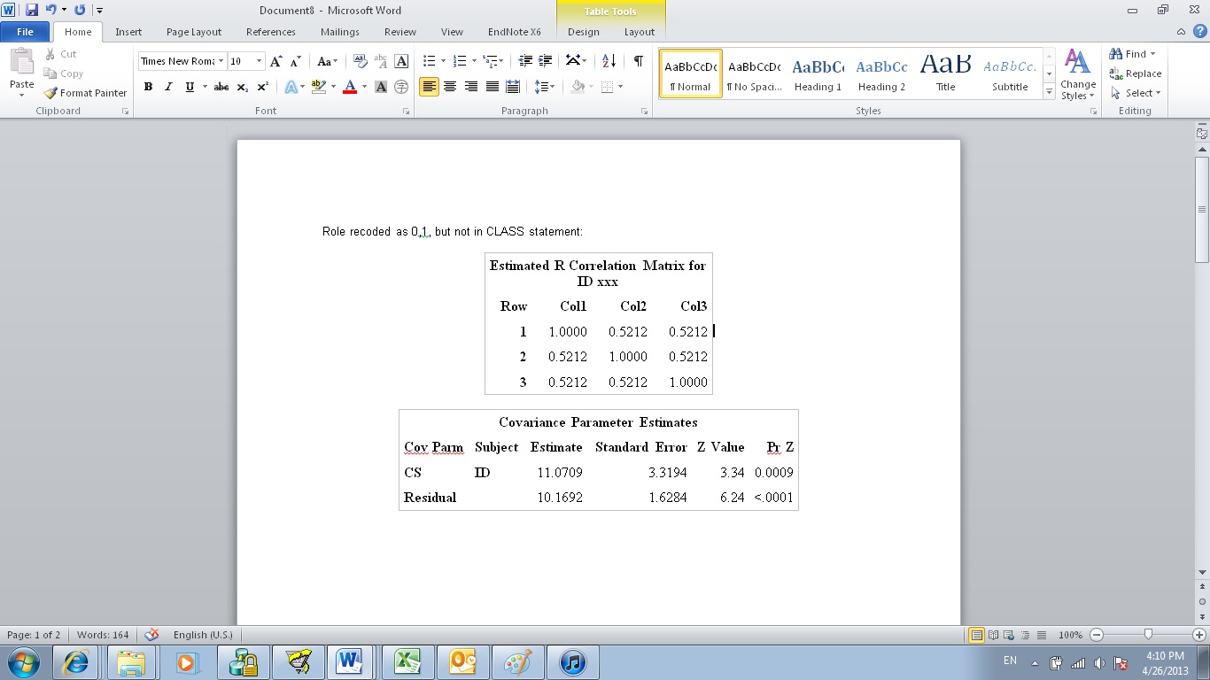This screenshot has width=1210, height=680.
Task: Open the Times New Roman font dropdown
Action: [220, 60]
